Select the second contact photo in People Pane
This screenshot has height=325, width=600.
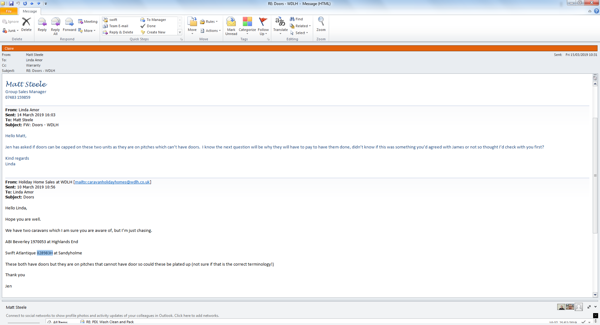(x=570, y=307)
